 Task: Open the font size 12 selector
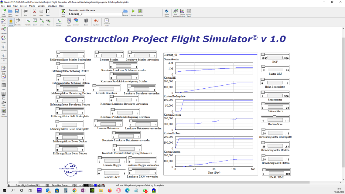73,185
